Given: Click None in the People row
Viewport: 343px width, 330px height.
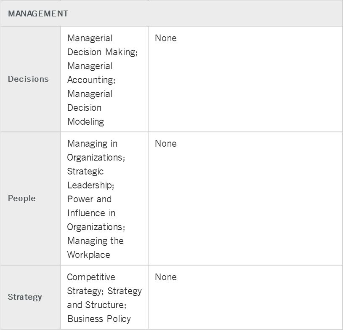Looking at the screenshot, I should tap(165, 143).
